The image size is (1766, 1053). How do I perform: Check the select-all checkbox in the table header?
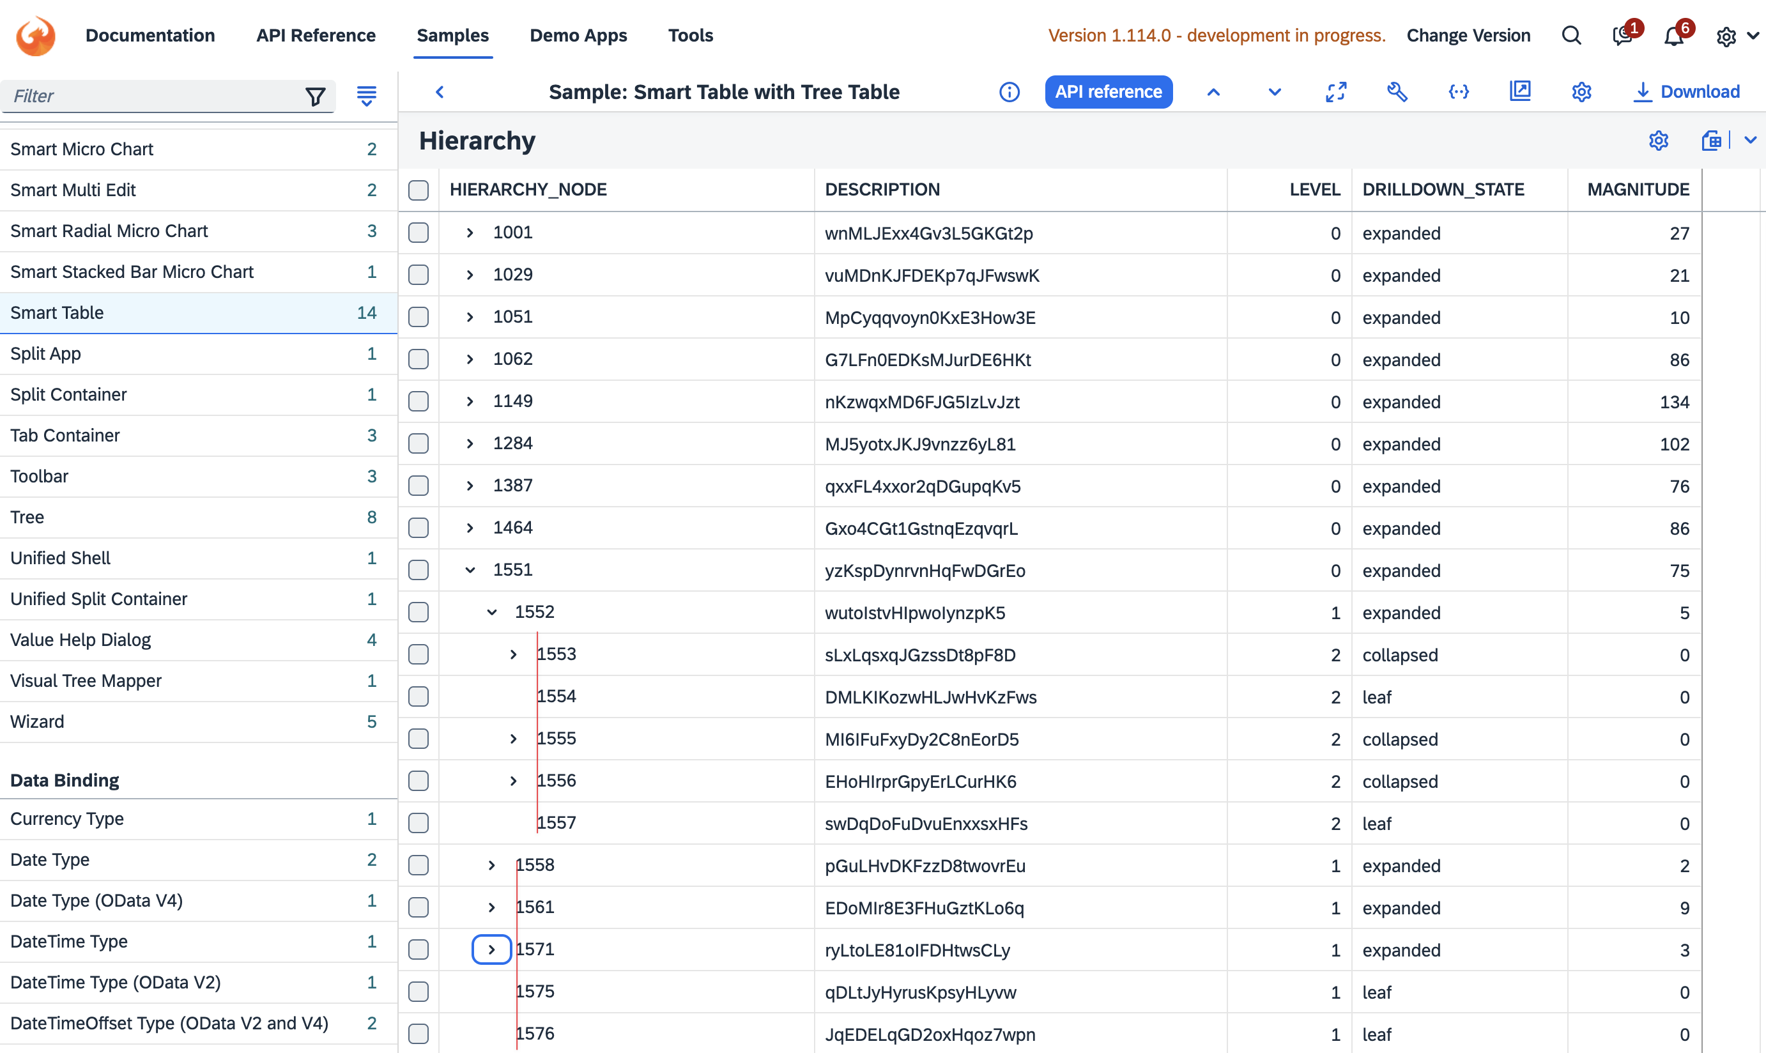(418, 190)
